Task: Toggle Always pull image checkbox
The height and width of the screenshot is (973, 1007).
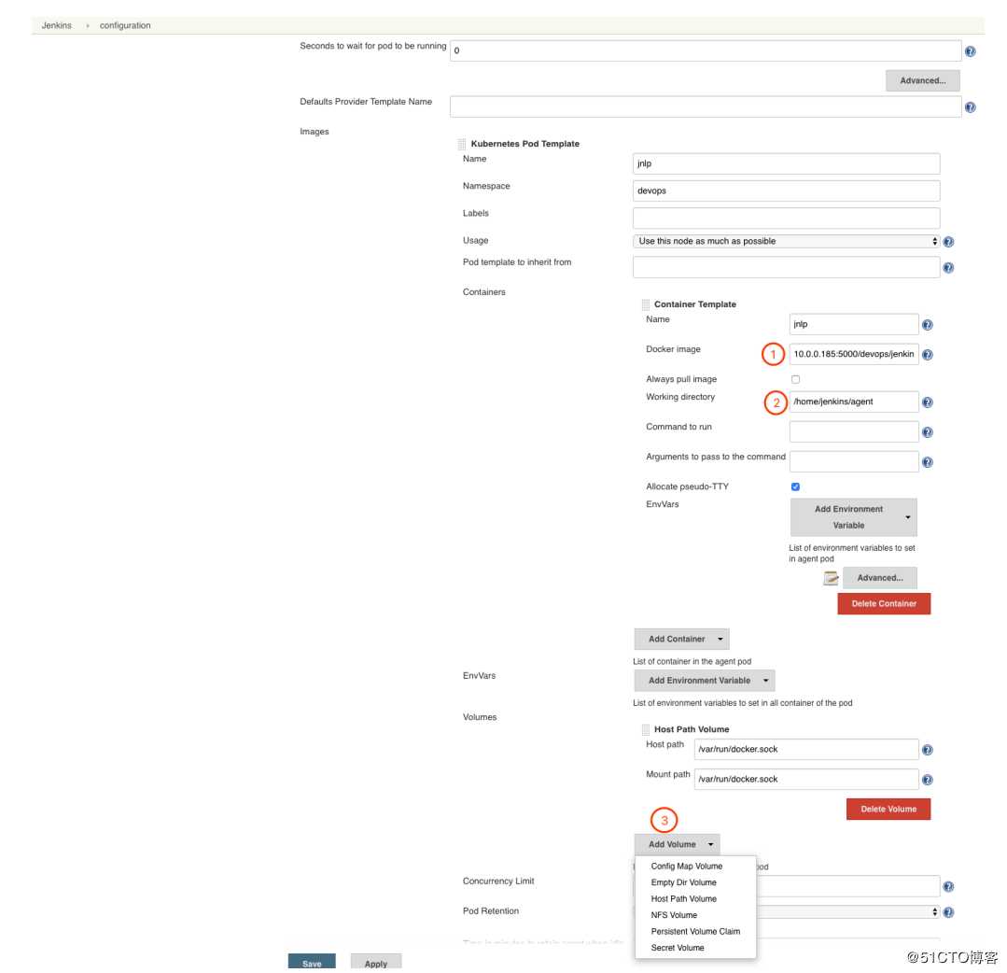Action: coord(795,379)
